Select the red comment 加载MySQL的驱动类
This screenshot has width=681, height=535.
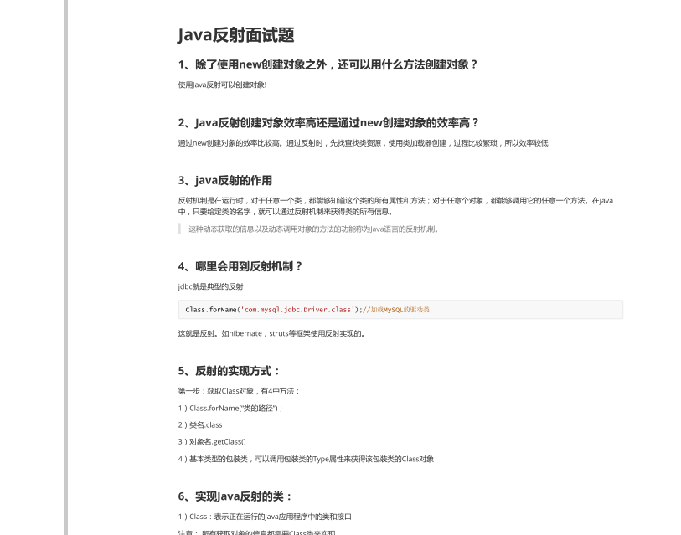point(401,309)
